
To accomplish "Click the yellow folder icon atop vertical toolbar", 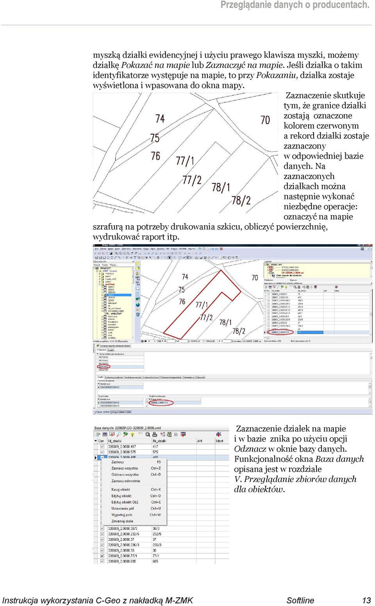I will [x=137, y=264].
